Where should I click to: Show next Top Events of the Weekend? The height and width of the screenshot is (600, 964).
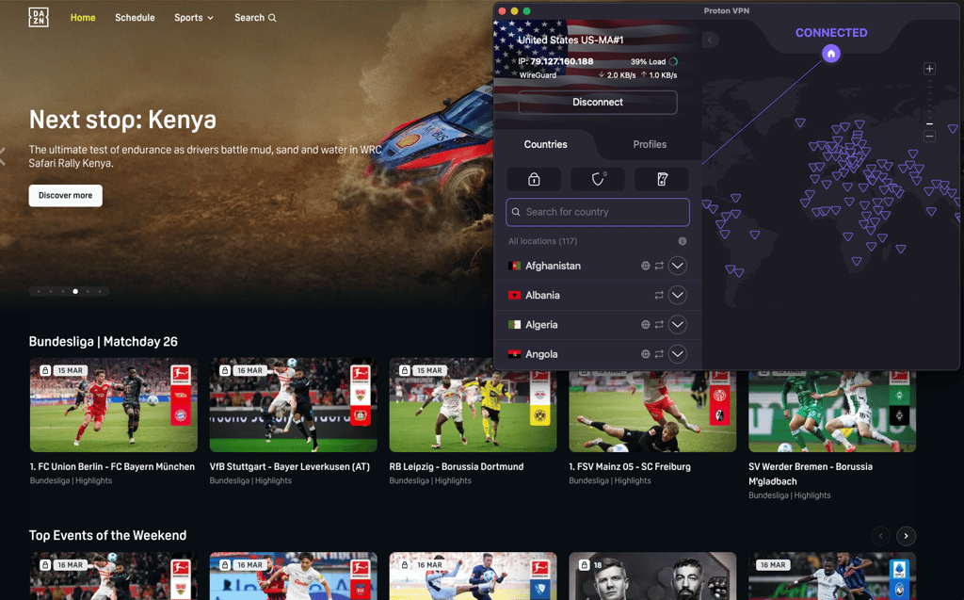pyautogui.click(x=906, y=536)
